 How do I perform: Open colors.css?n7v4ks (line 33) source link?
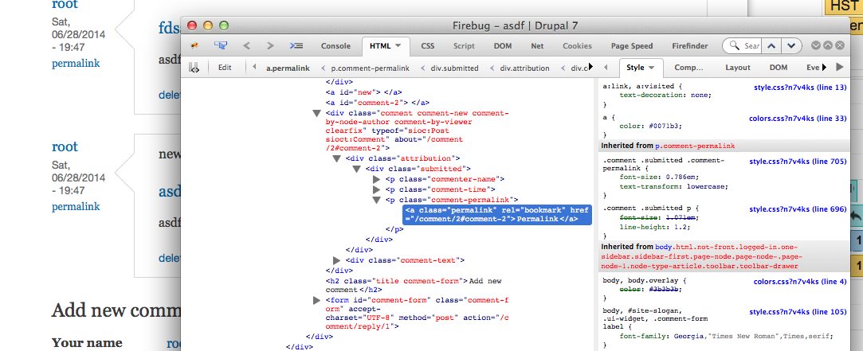tap(798, 119)
